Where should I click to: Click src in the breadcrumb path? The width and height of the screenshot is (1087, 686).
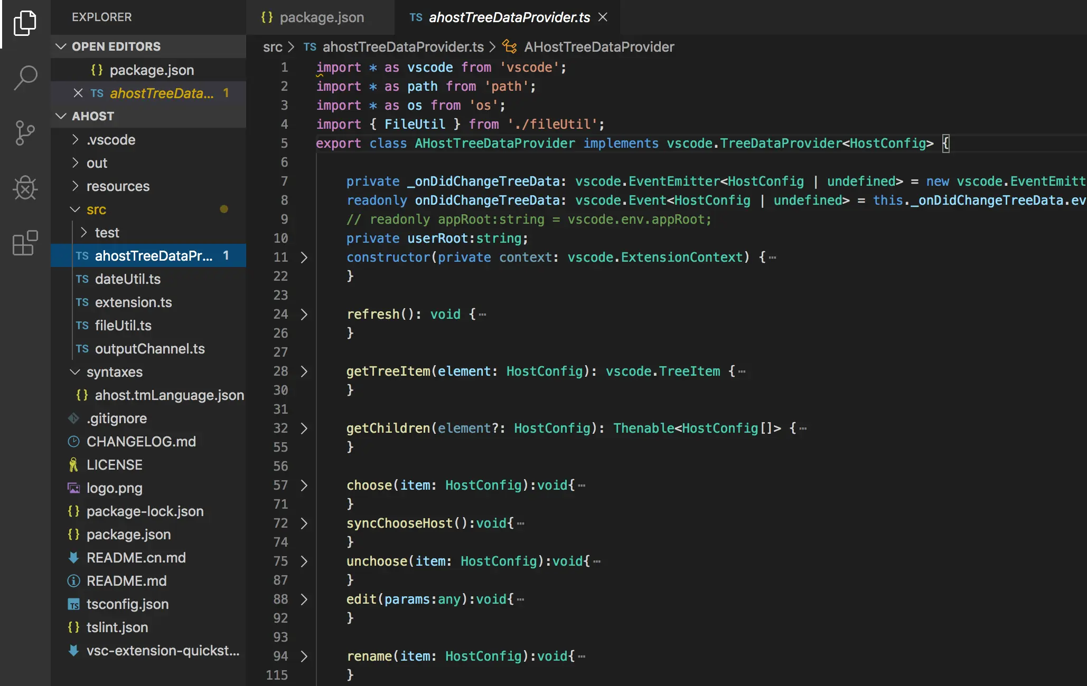point(273,47)
